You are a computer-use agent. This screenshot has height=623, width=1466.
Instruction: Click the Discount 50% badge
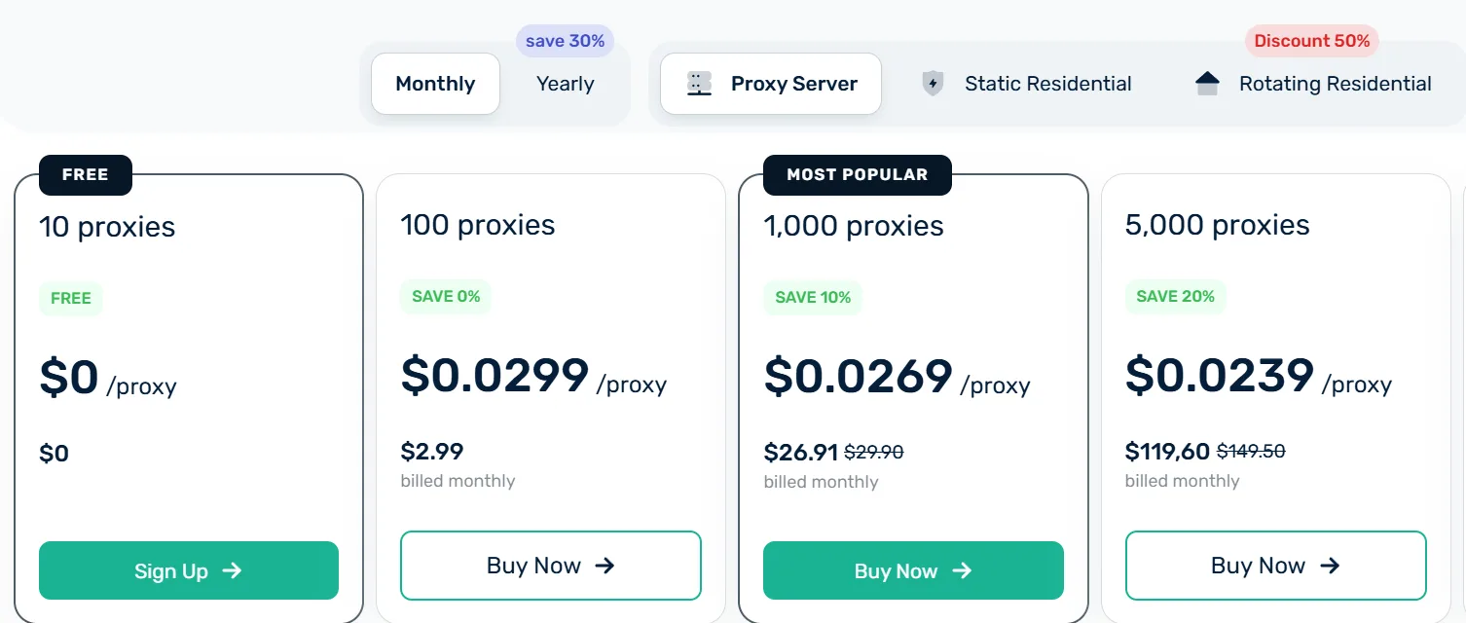(x=1311, y=41)
